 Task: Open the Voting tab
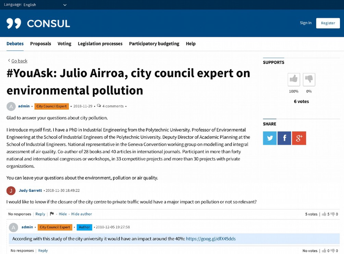point(64,44)
